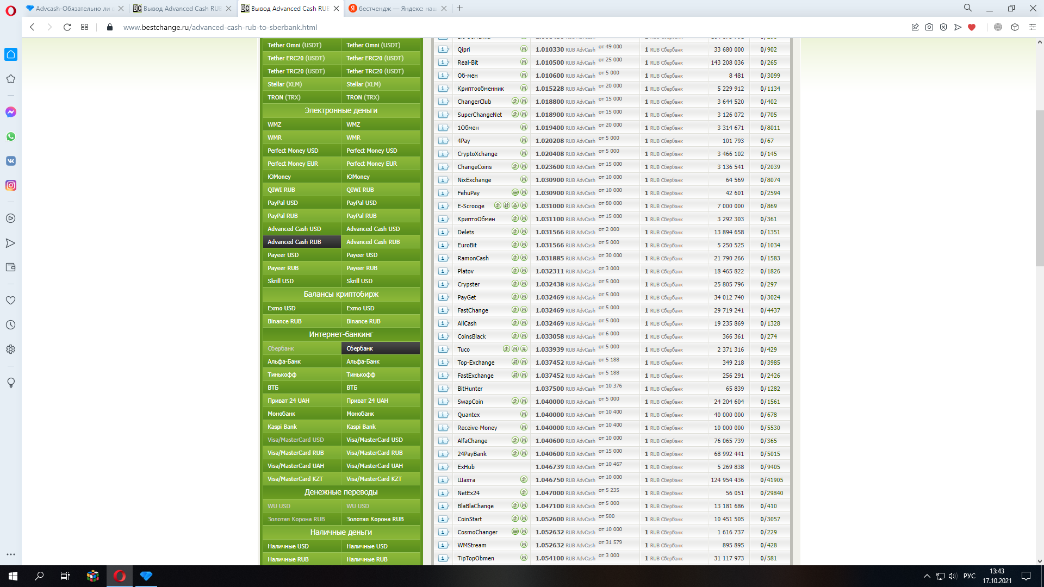Go back to previous page

pos(32,27)
